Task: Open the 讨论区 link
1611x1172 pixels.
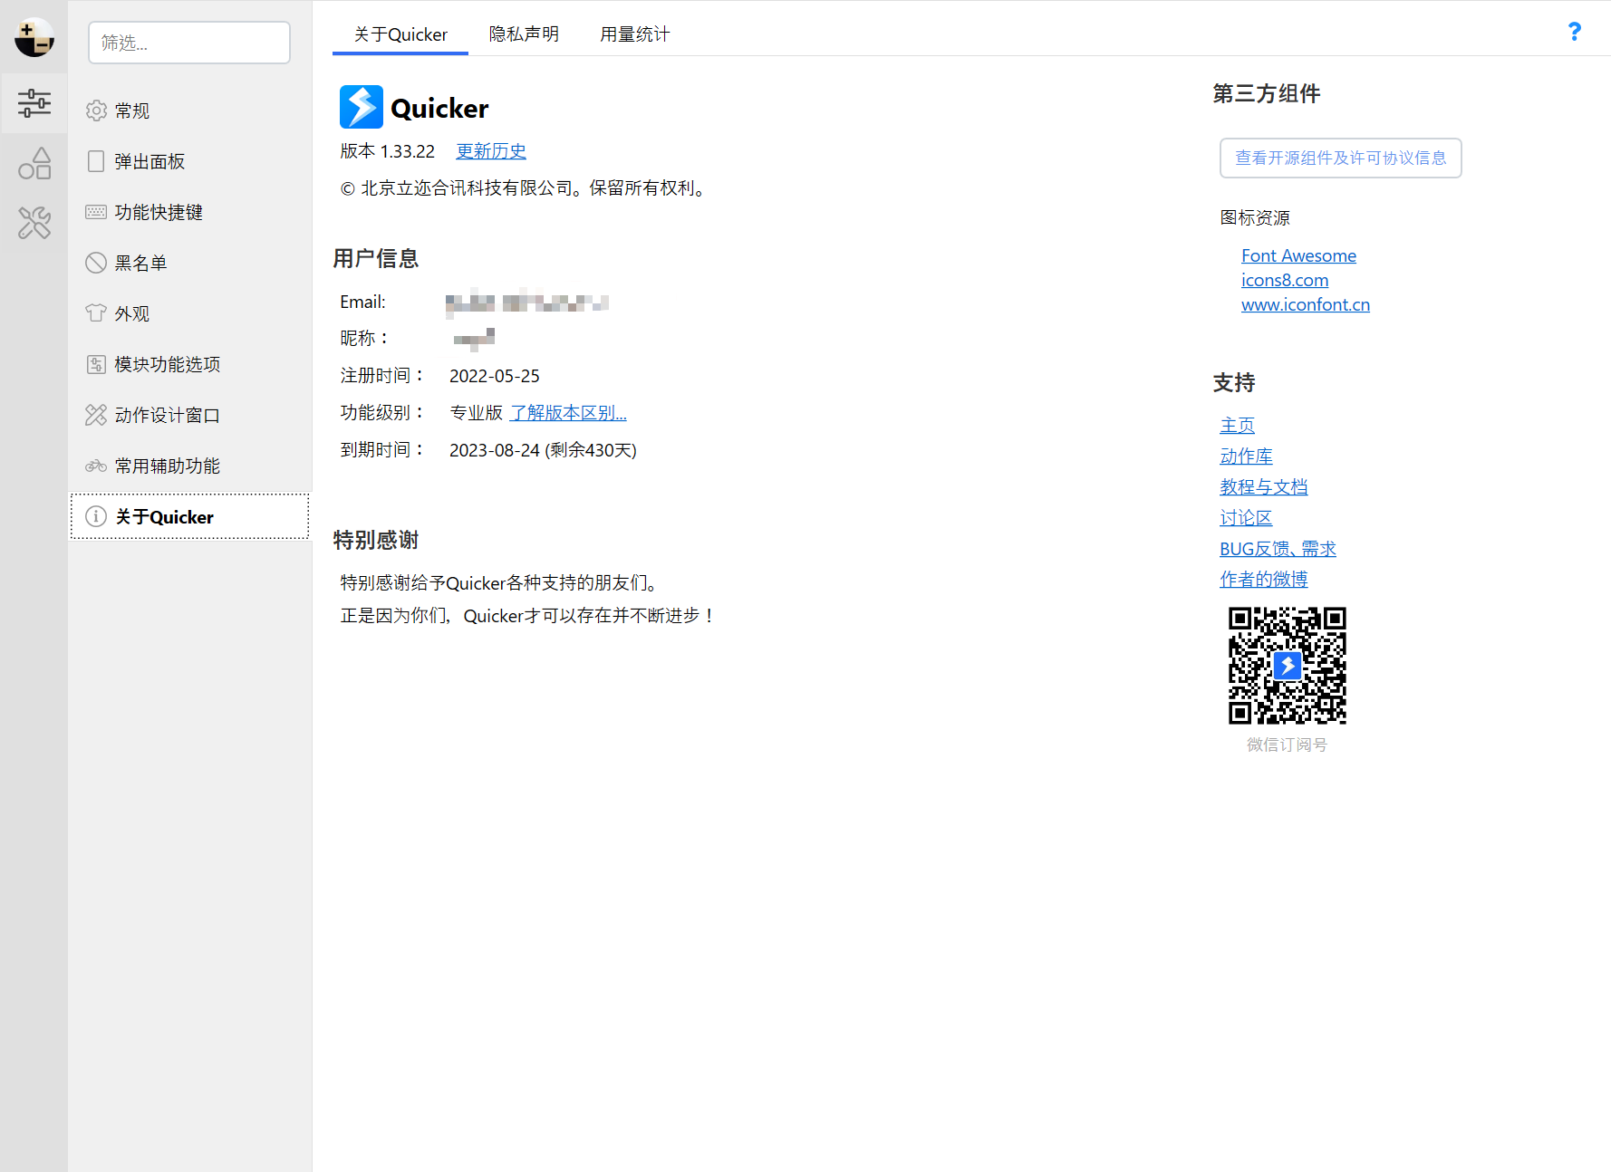Action: [x=1246, y=517]
